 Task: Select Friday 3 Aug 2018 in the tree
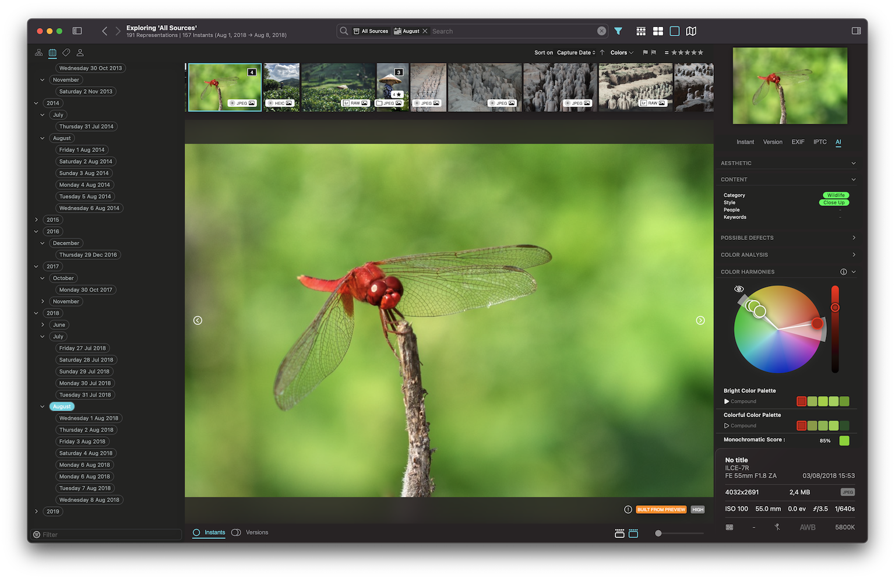click(82, 442)
